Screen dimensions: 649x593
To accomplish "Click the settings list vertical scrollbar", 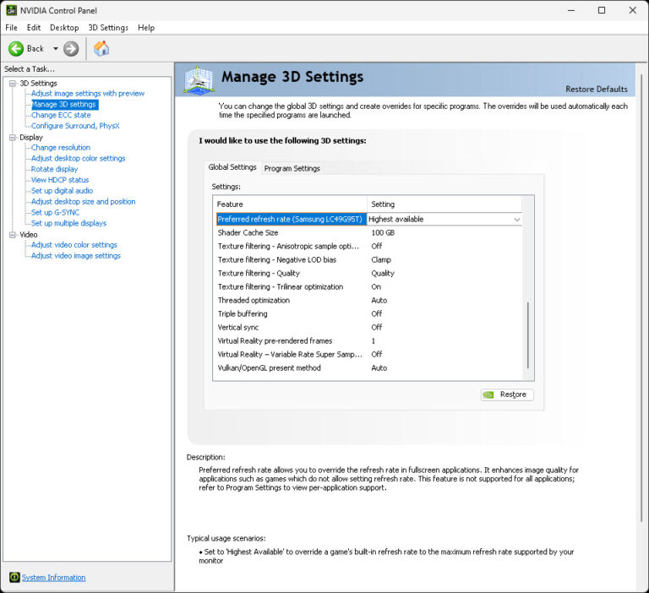I will [529, 335].
